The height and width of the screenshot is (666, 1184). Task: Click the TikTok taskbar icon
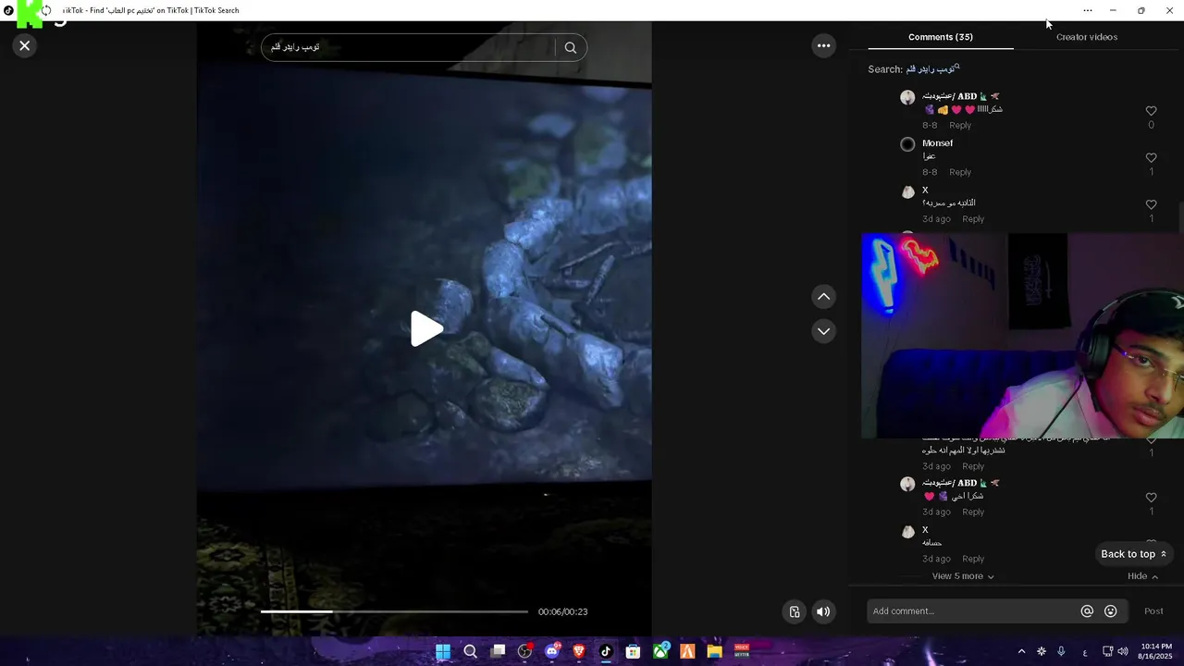(606, 651)
